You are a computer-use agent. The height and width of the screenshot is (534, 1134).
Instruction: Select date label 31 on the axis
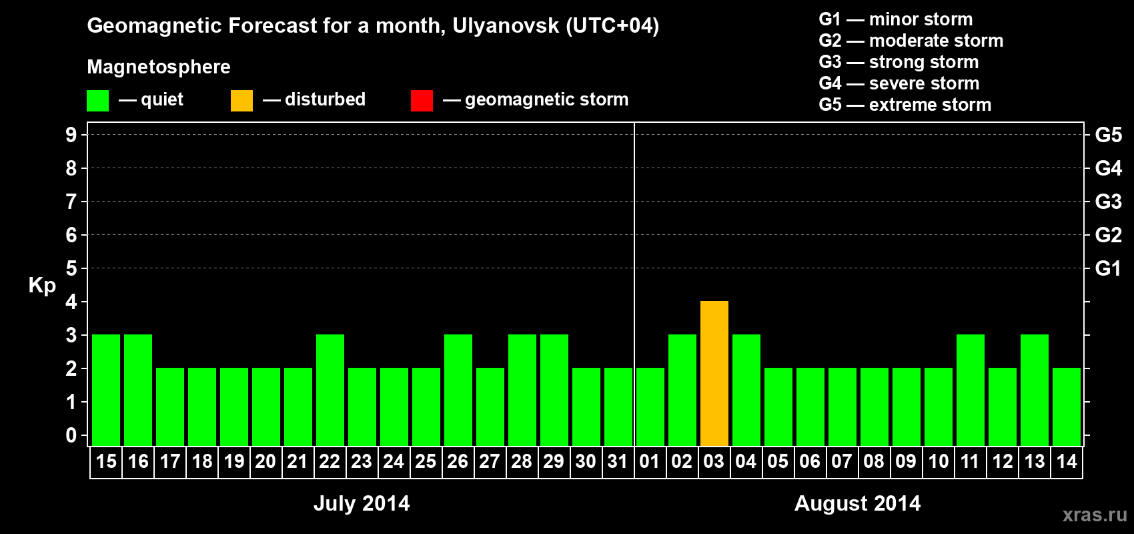pyautogui.click(x=618, y=462)
